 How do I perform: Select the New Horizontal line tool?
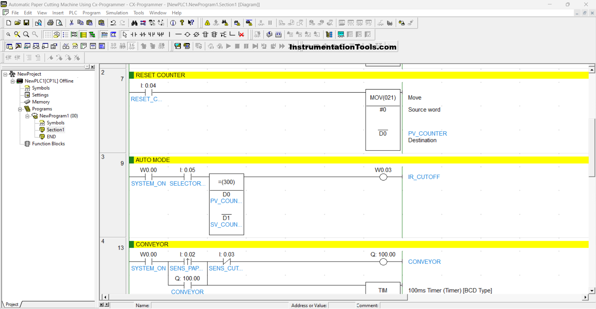click(x=178, y=34)
